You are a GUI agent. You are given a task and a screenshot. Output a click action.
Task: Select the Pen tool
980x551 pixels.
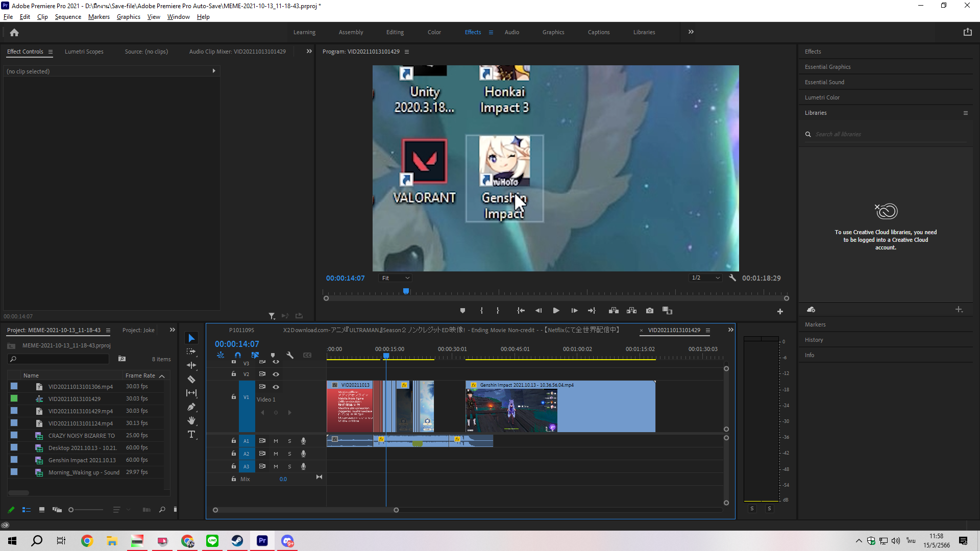191,407
